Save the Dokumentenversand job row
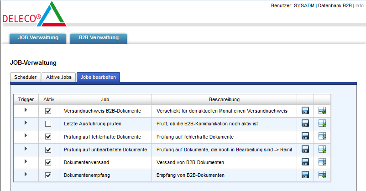Image resolution: width=366 pixels, height=191 pixels. pyautogui.click(x=305, y=162)
